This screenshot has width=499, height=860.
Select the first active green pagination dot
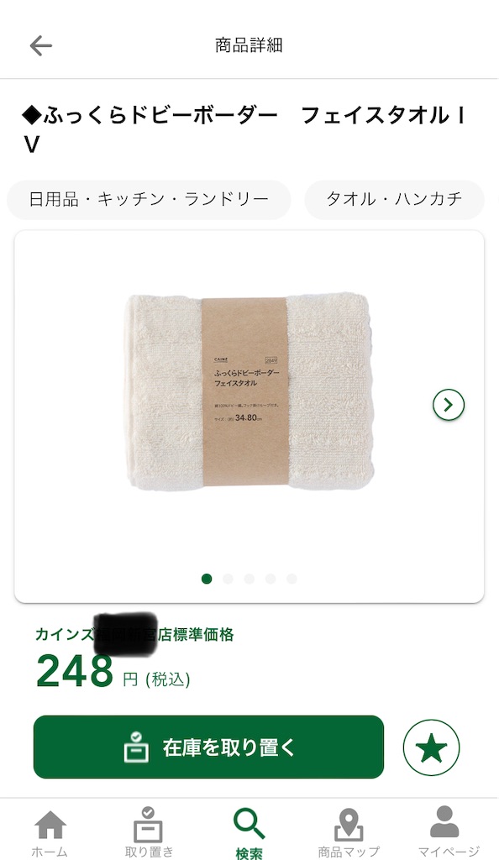(207, 579)
